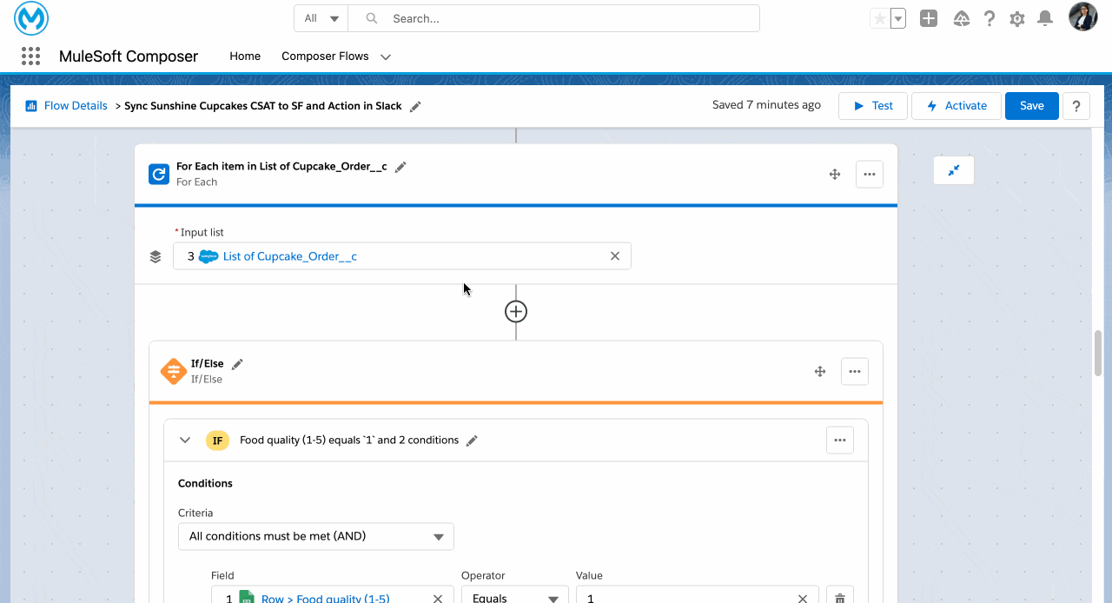Open the IF branch more options menu
The height and width of the screenshot is (603, 1112).
click(840, 441)
